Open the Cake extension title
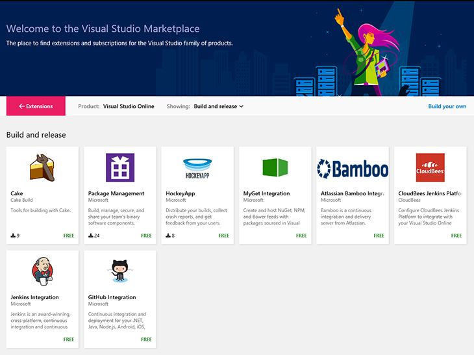Viewport: 474px width, 355px height. coord(17,193)
